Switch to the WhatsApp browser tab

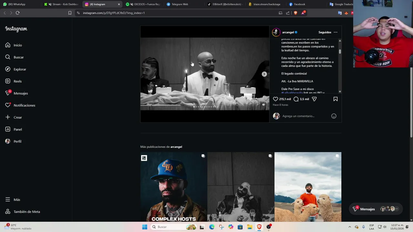click(20, 4)
